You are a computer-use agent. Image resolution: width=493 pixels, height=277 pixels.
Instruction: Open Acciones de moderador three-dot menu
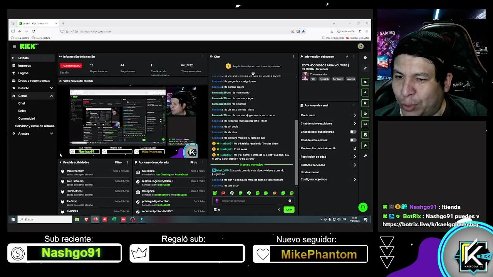pyautogui.click(x=203, y=162)
